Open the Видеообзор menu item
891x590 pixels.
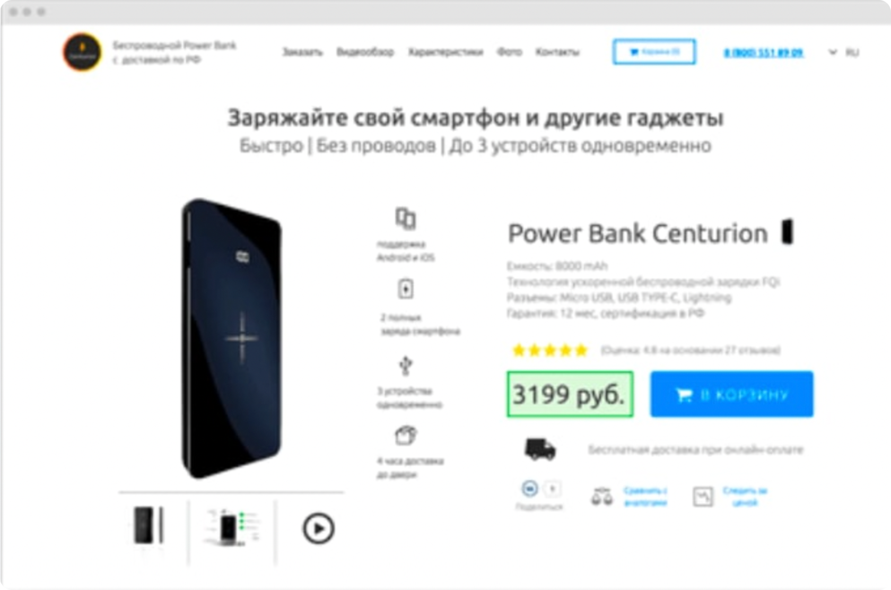(x=365, y=52)
